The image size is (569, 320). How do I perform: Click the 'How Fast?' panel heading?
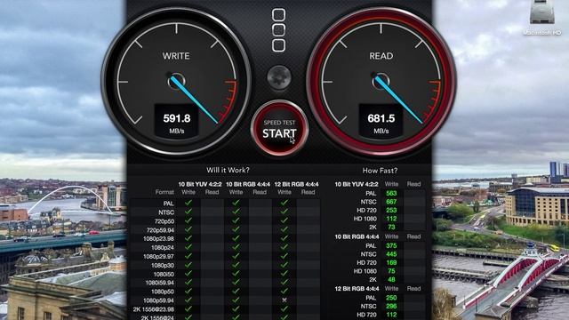coord(380,170)
